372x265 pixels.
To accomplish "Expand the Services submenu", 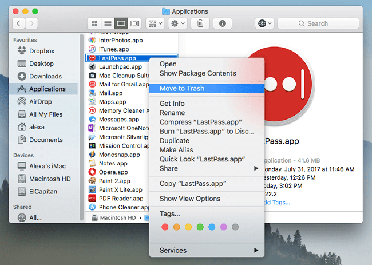I will coord(207,250).
